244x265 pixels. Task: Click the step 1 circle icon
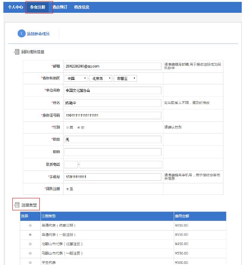tap(21, 34)
